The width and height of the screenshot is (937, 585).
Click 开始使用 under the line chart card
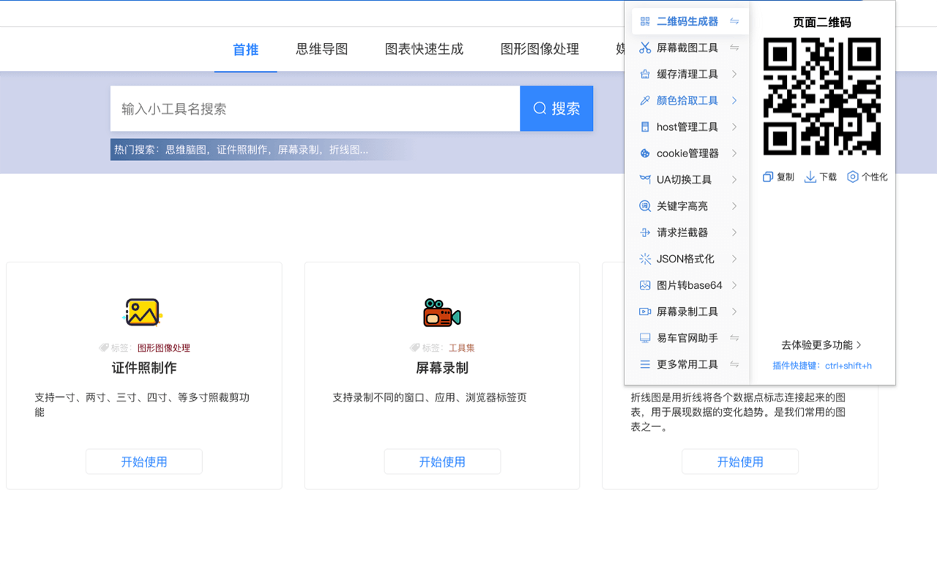[740, 461]
